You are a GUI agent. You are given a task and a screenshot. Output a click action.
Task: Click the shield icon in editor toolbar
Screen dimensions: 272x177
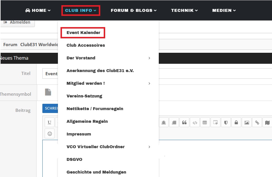(226, 123)
